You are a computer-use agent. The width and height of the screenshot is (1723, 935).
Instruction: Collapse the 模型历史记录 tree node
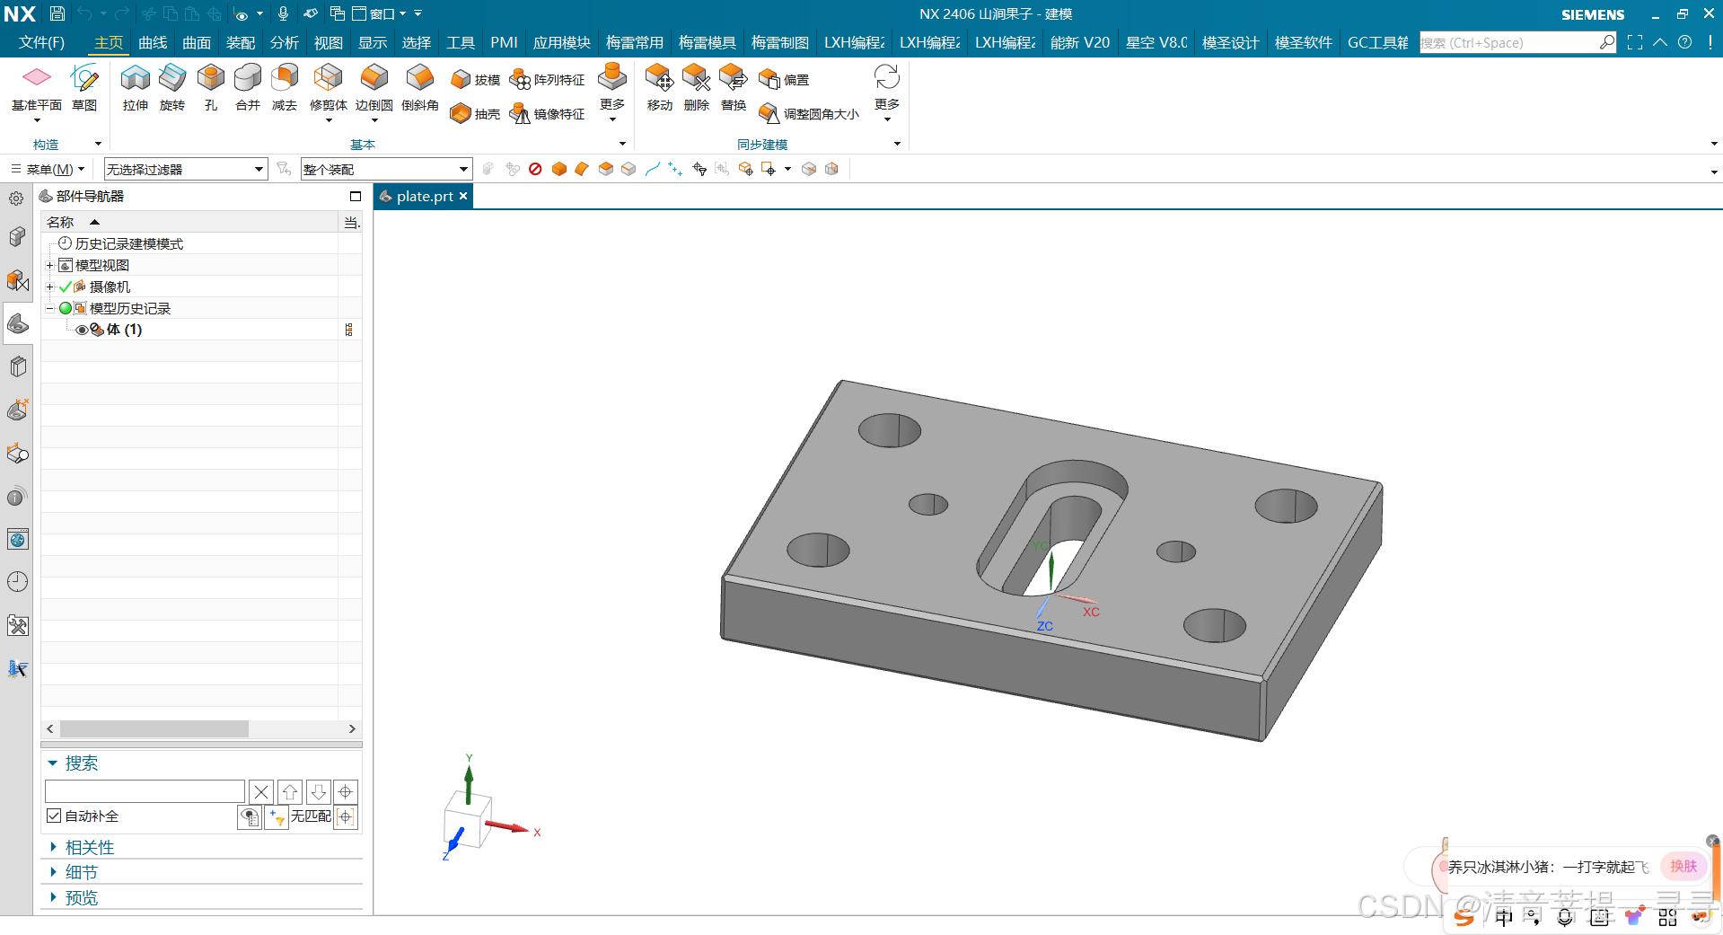[x=50, y=308]
